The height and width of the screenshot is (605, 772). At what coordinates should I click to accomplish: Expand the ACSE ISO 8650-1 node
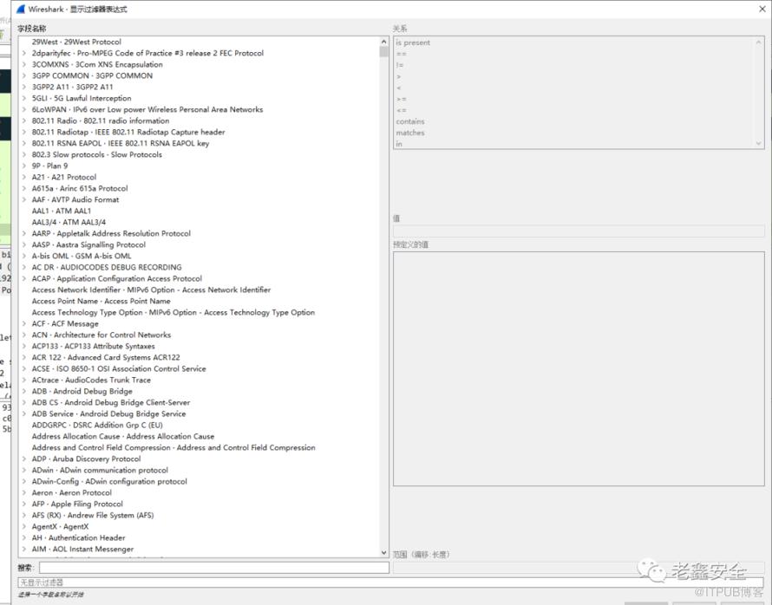coord(23,369)
